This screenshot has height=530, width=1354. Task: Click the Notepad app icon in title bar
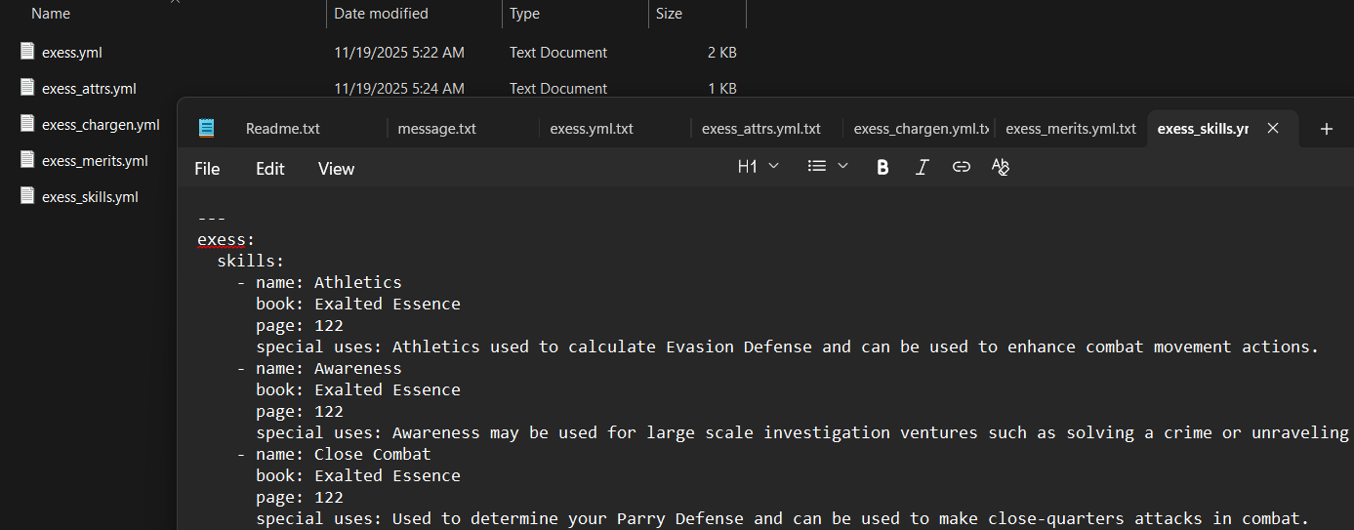click(x=206, y=128)
